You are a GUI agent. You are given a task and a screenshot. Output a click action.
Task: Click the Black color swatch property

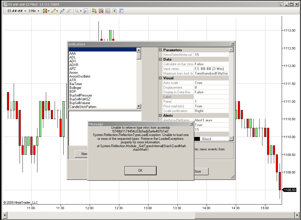(x=197, y=139)
